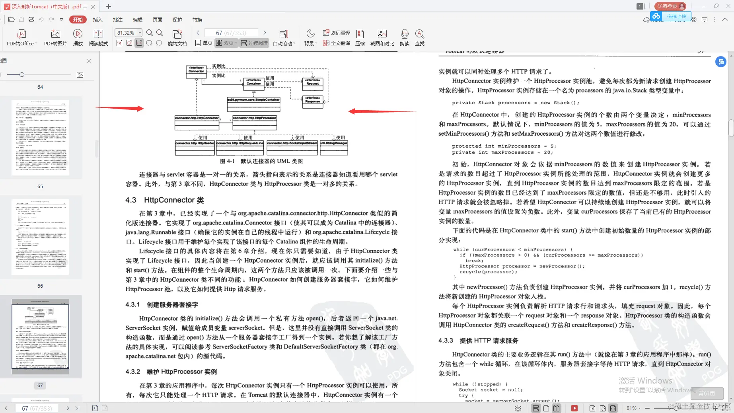Open the 背景 background options menu
Image resolution: width=734 pixels, height=413 pixels.
tap(310, 37)
